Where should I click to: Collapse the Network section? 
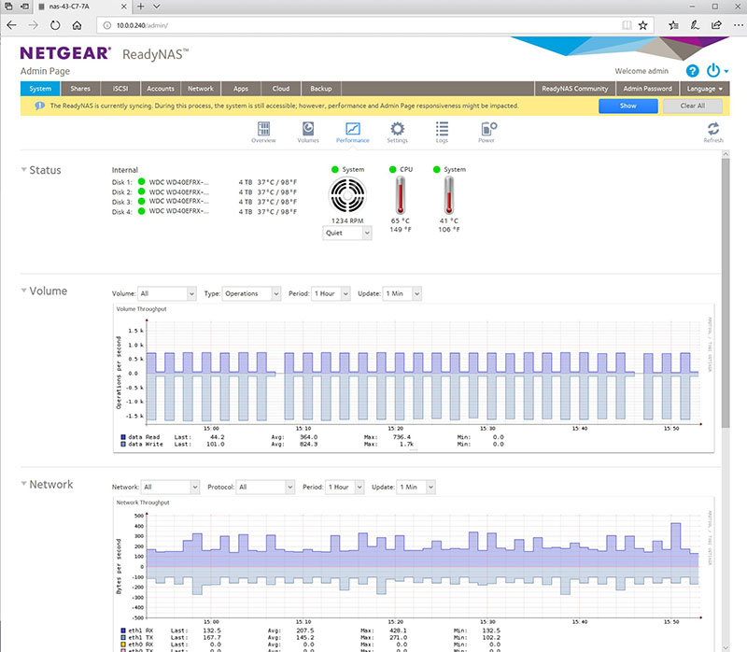click(23, 485)
